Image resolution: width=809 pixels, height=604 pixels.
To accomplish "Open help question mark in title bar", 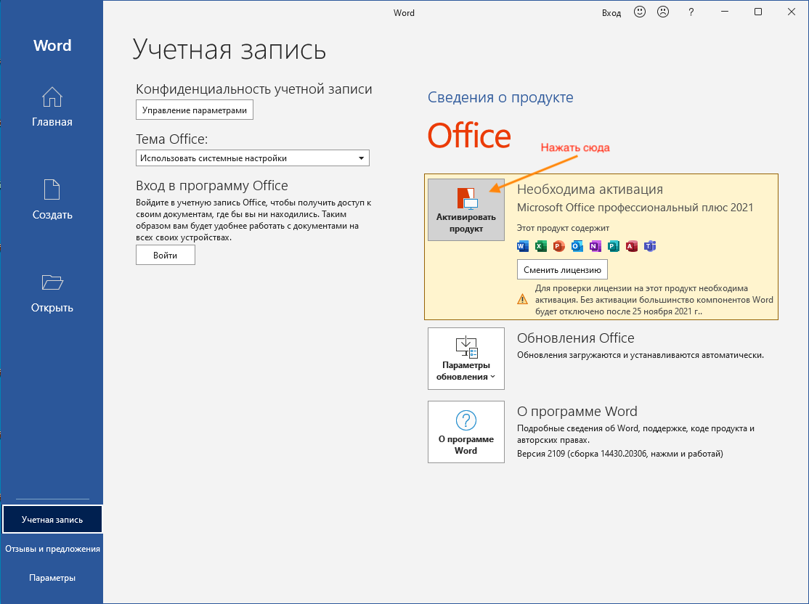I will (691, 12).
